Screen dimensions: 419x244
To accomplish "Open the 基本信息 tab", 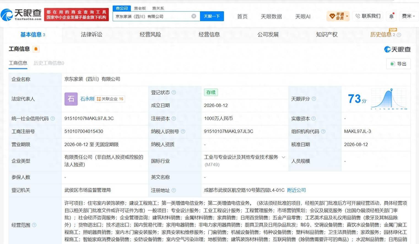I will (33, 35).
